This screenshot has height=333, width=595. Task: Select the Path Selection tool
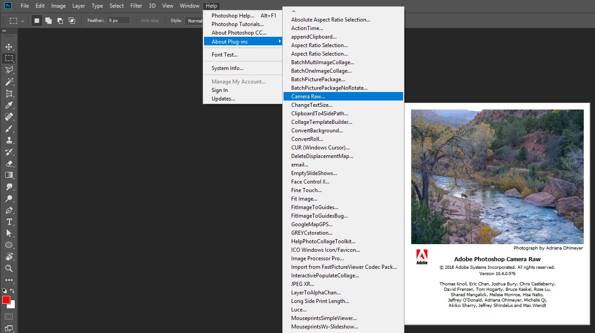point(9,233)
